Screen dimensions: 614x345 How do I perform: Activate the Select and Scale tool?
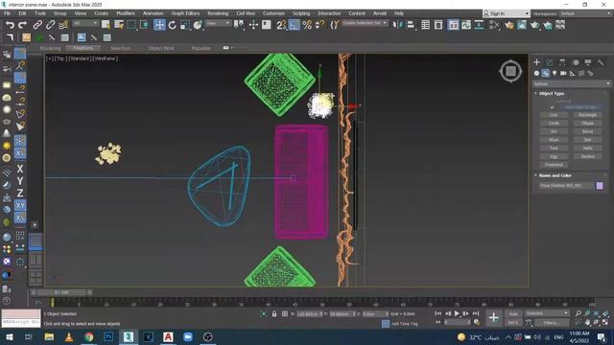(185, 25)
